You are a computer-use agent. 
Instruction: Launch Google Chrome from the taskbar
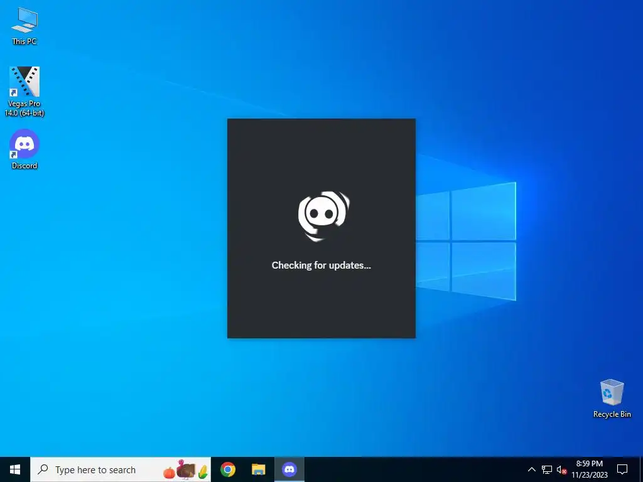tap(228, 469)
